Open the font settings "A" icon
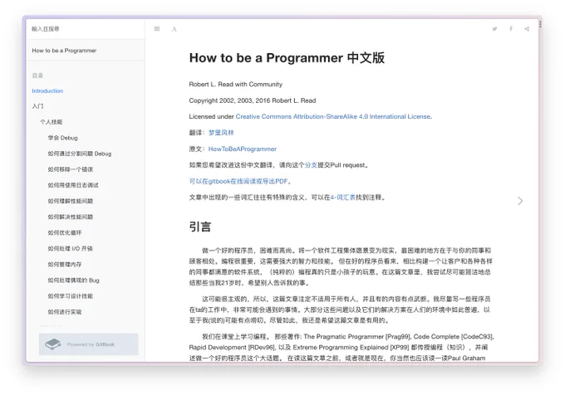The image size is (565, 395). point(174,29)
